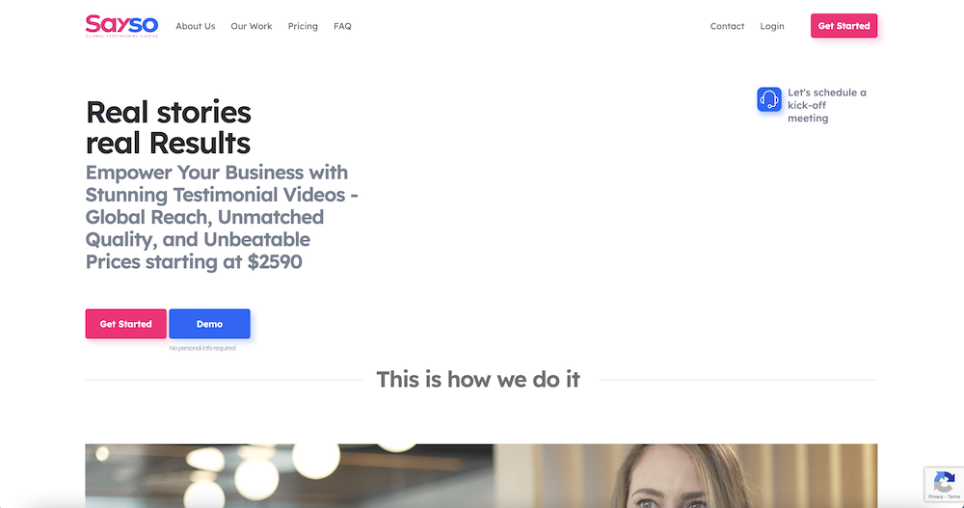The image size is (964, 508).
Task: Go to the Pricing page
Action: click(x=303, y=26)
